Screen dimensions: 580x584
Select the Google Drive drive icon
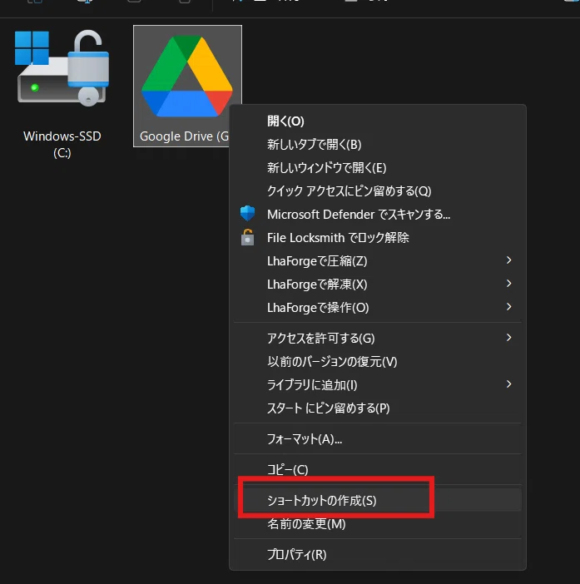tap(187, 76)
